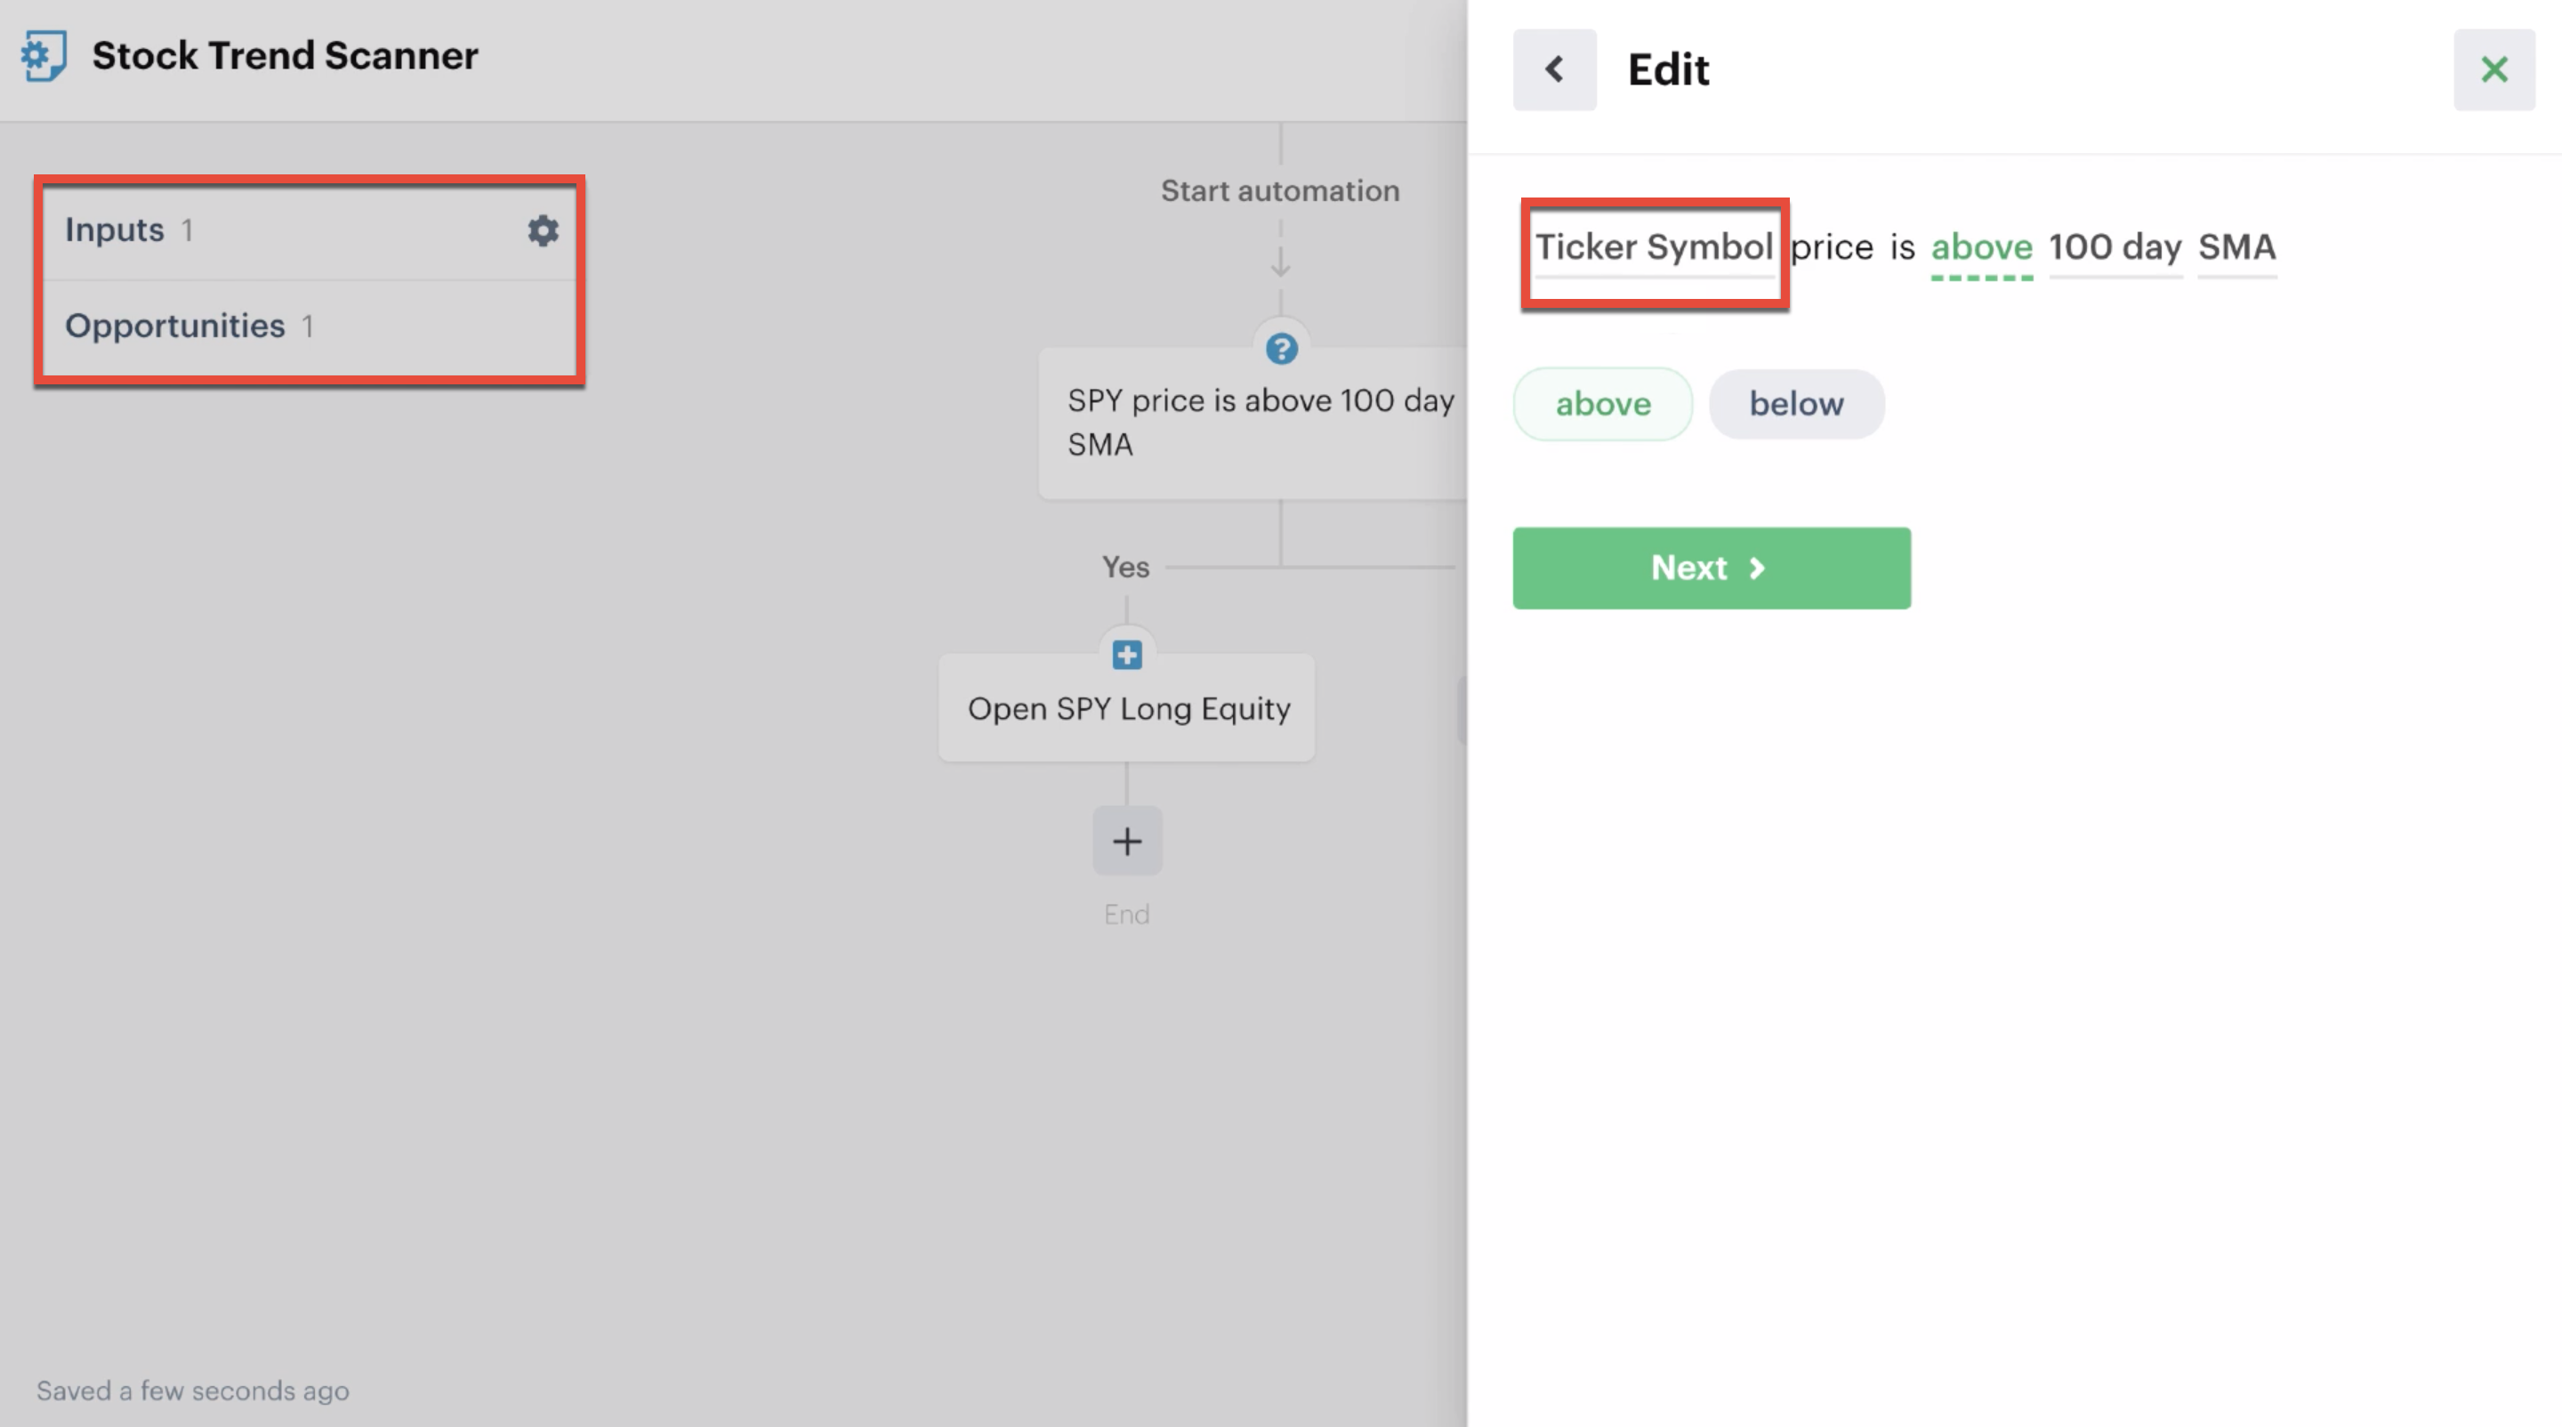Click the 'Stock Trend Scanner' title

pyautogui.click(x=285, y=56)
